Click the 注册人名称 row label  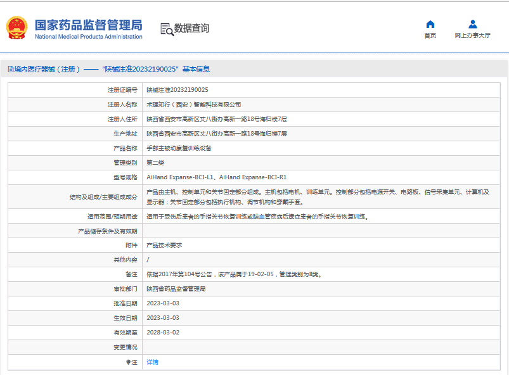pos(122,105)
